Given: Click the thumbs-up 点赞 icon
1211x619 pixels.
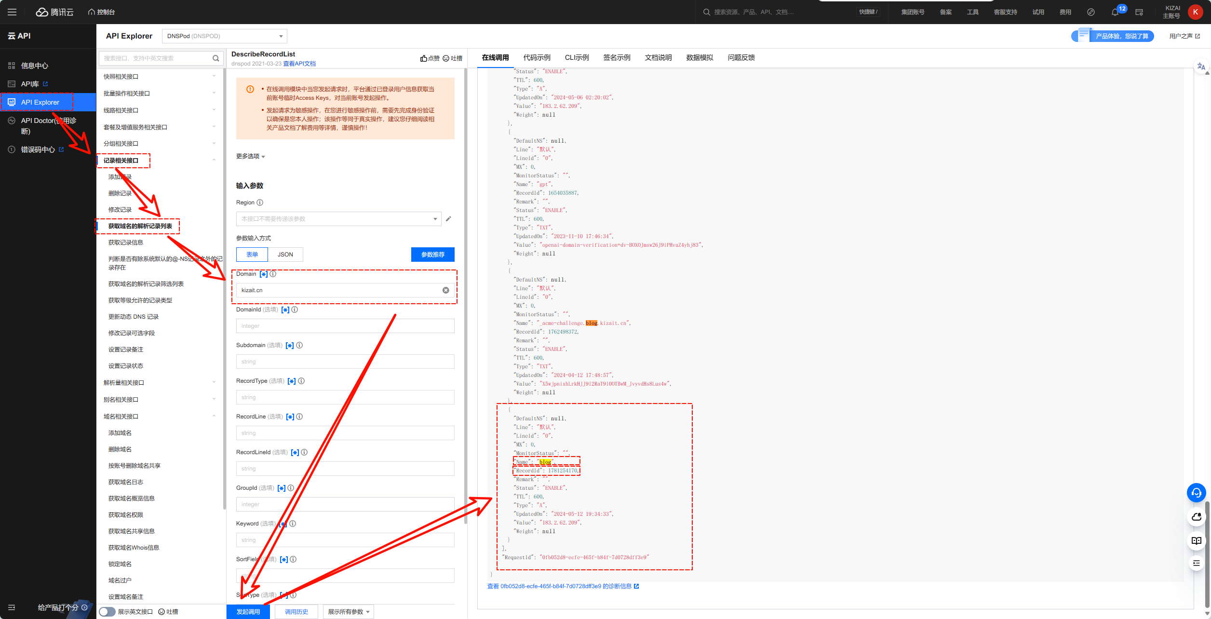Looking at the screenshot, I should [423, 58].
